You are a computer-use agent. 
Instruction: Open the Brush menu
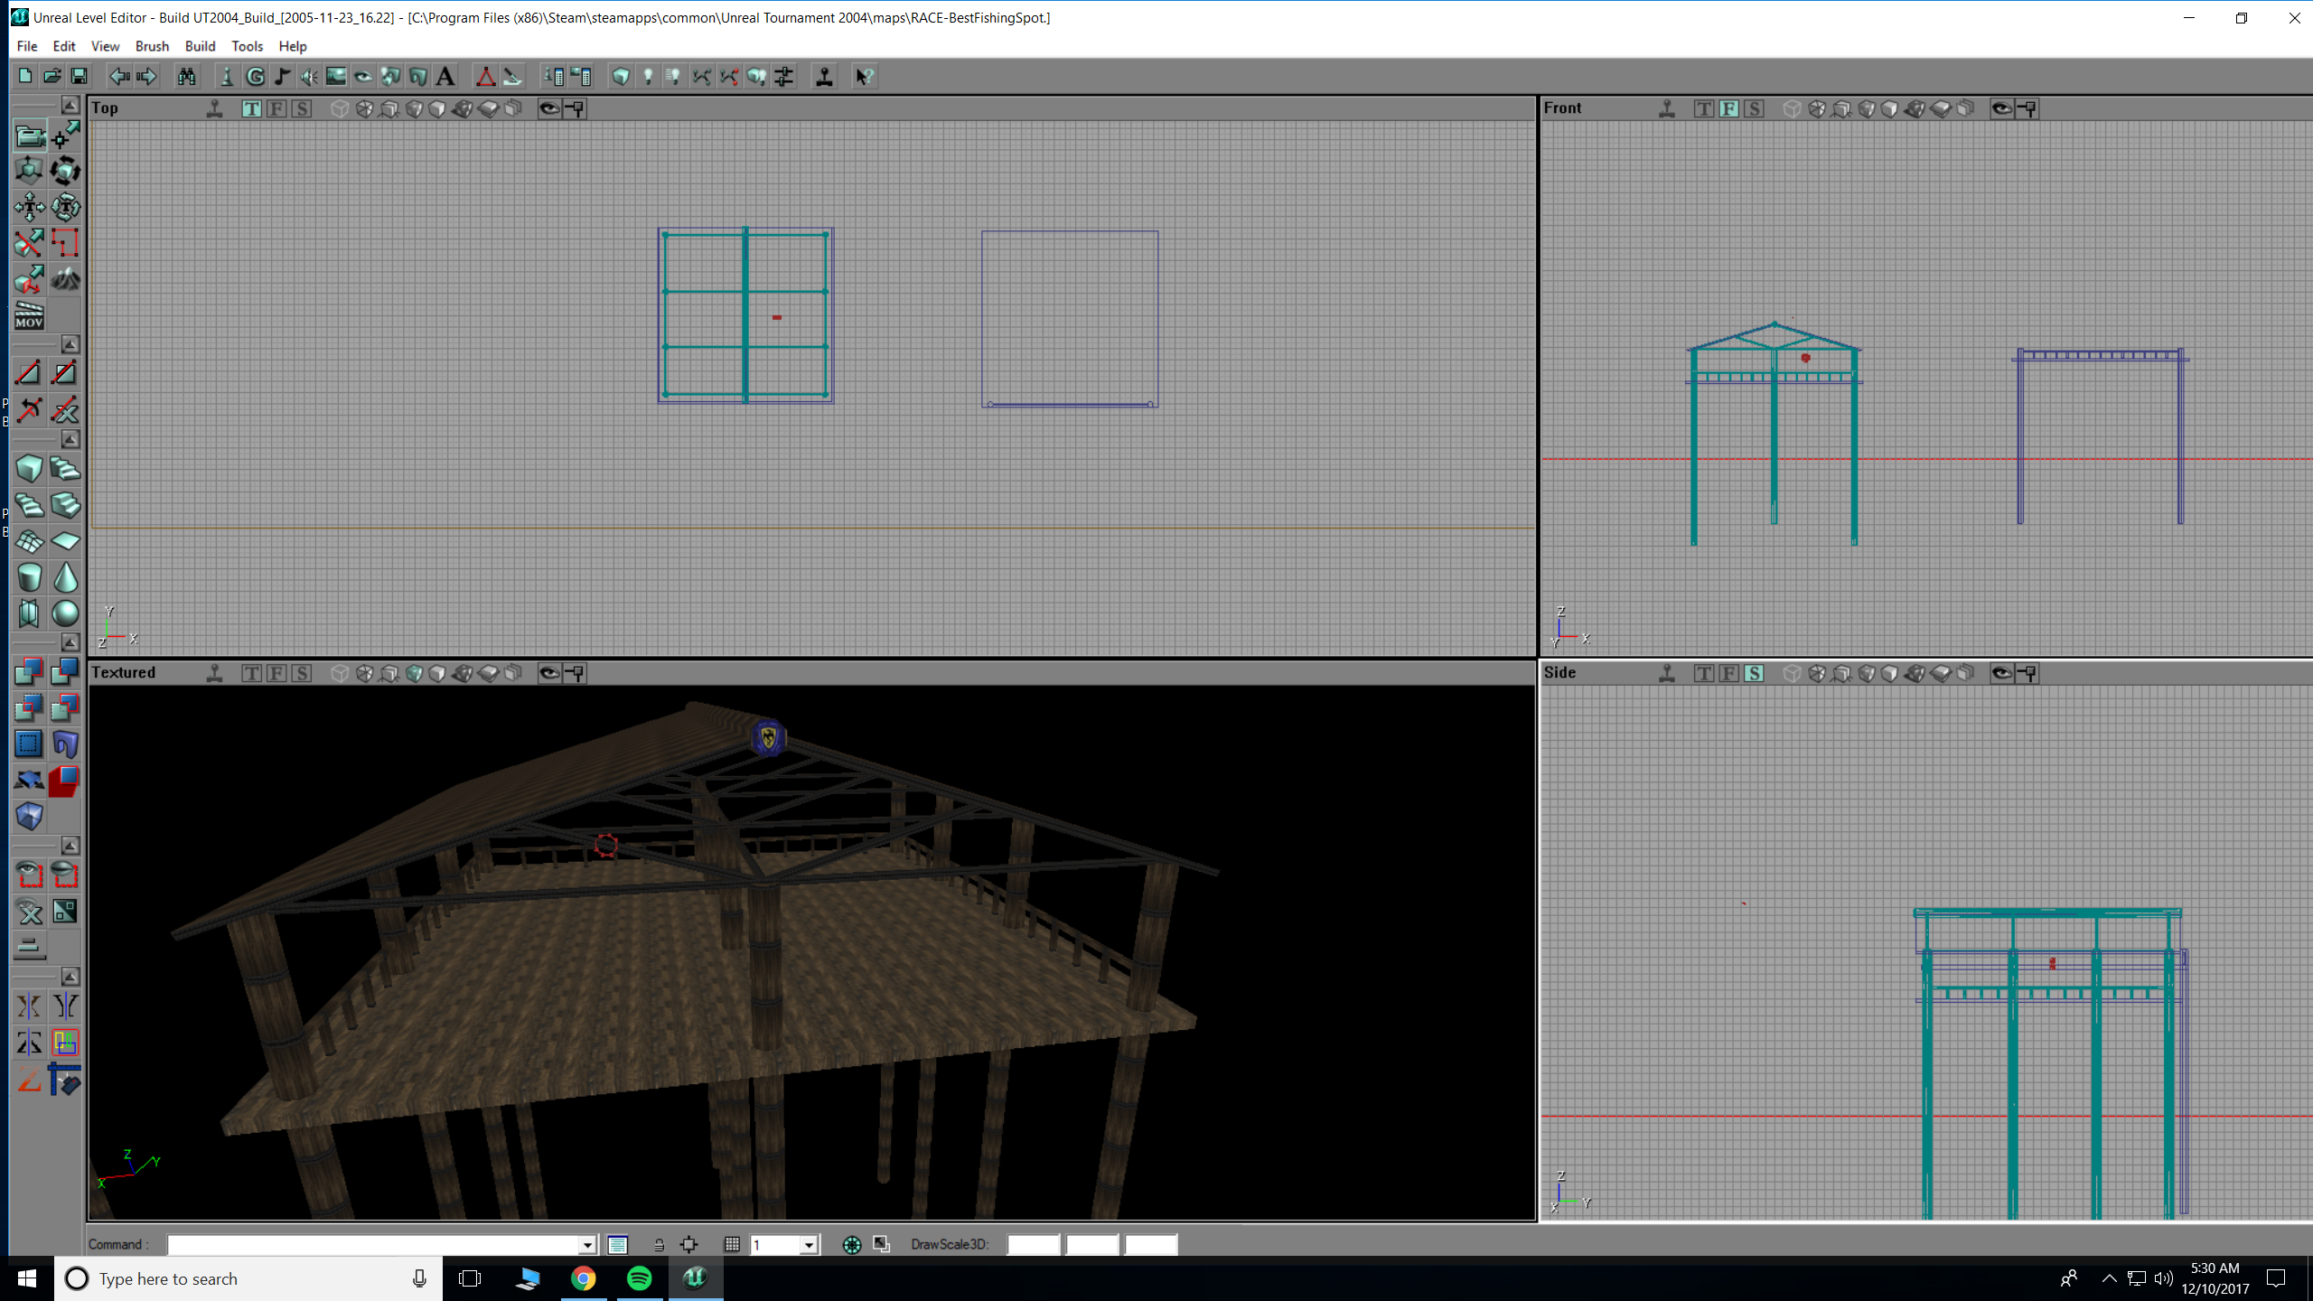click(x=152, y=46)
